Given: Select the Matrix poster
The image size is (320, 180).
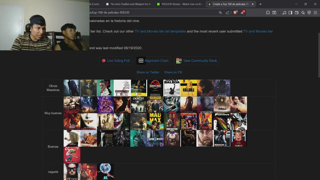Looking at the screenshot, I should tap(222, 88).
